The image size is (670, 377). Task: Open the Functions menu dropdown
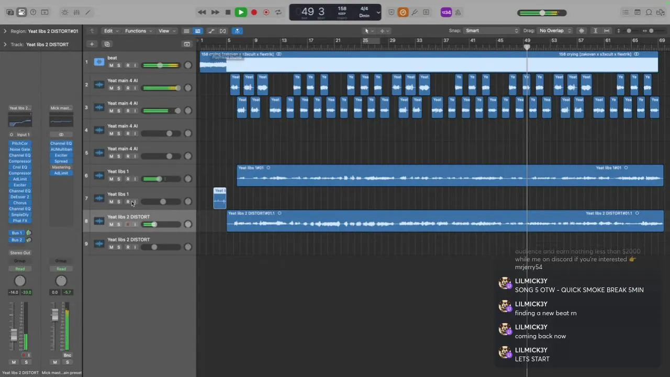(x=138, y=31)
